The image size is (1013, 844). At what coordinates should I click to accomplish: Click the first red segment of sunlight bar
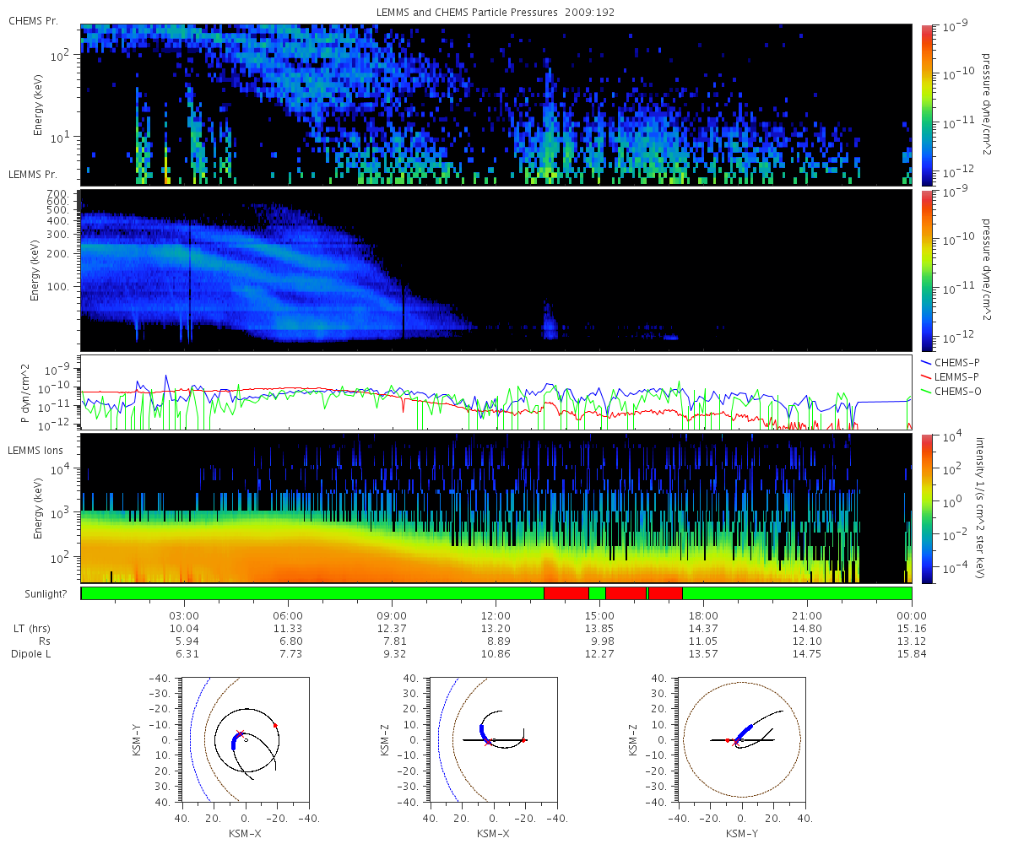click(x=566, y=593)
